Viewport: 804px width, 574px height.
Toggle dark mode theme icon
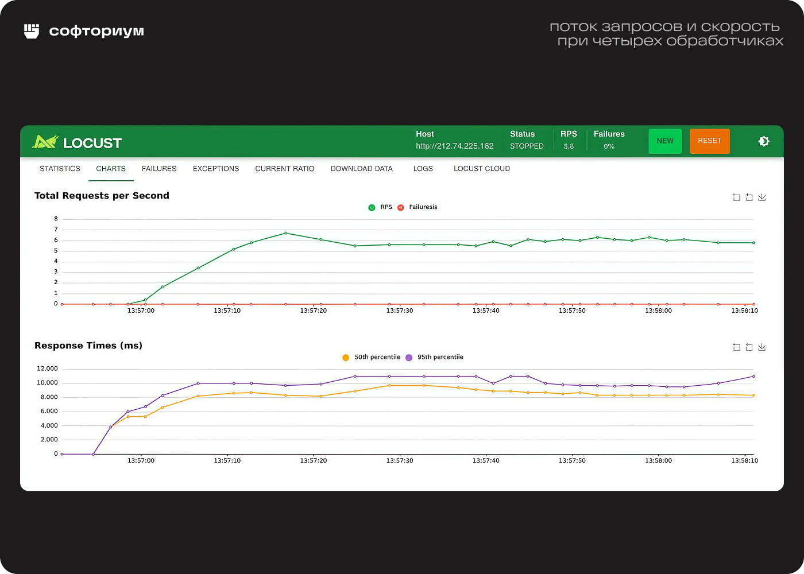coord(763,141)
